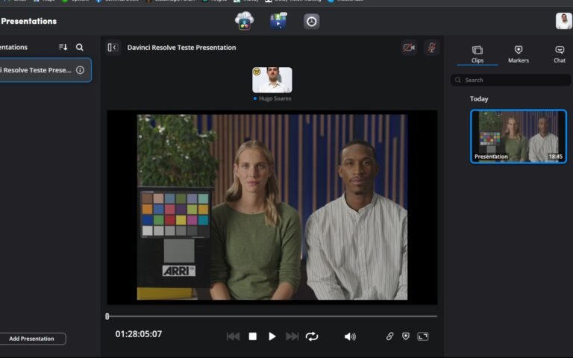The height and width of the screenshot is (358, 573).
Task: Open the Blackmagic Cloud project library icon
Action: (x=244, y=21)
